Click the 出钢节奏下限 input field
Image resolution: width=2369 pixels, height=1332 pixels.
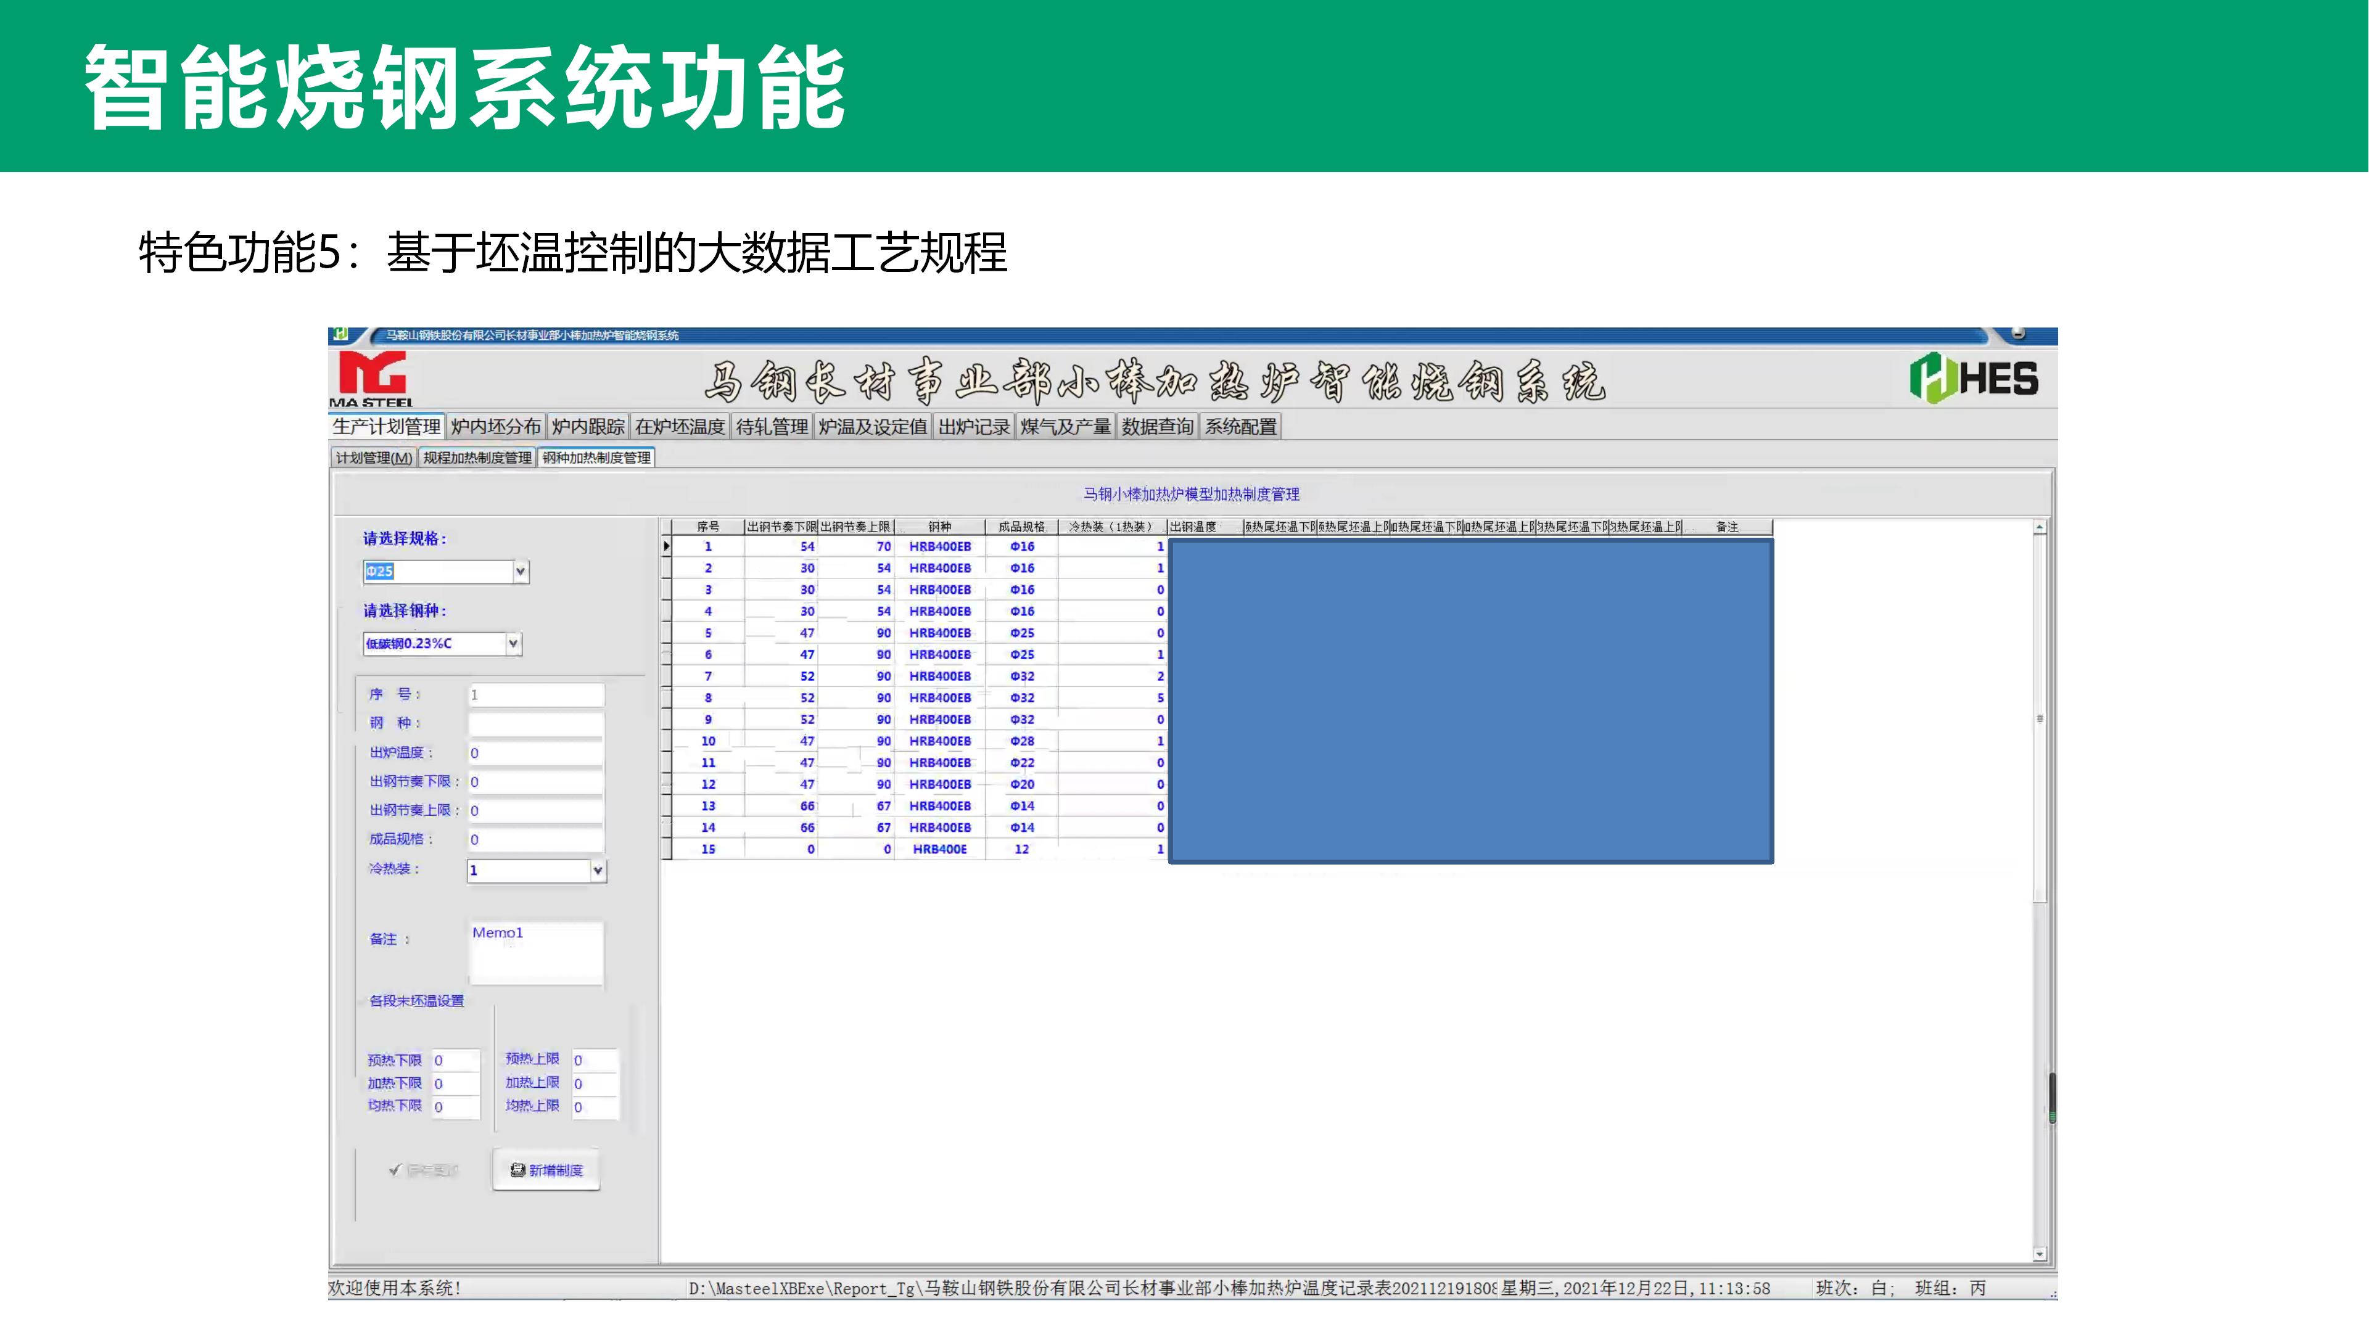[x=536, y=781]
